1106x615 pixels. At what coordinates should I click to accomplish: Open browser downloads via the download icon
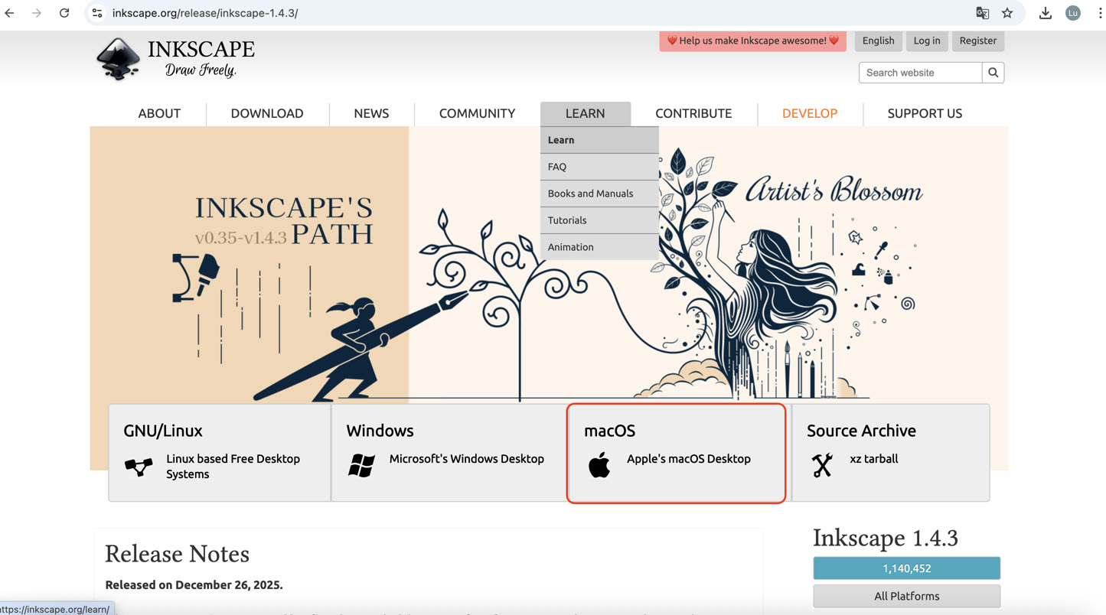pyautogui.click(x=1046, y=13)
